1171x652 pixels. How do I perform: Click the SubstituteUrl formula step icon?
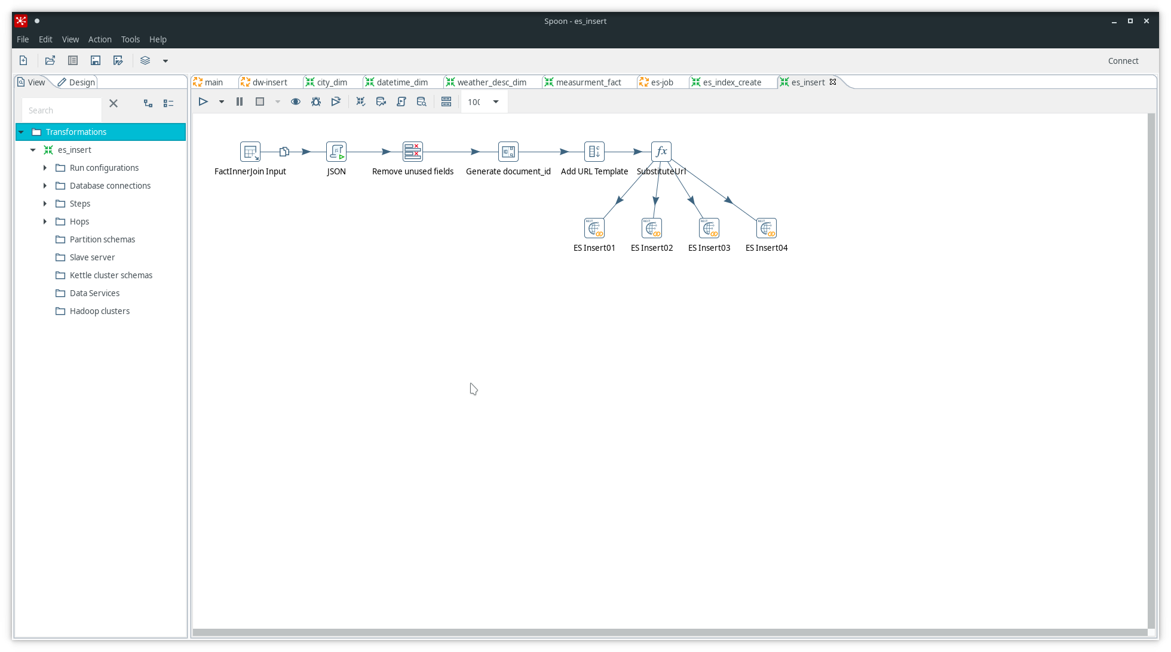tap(661, 152)
